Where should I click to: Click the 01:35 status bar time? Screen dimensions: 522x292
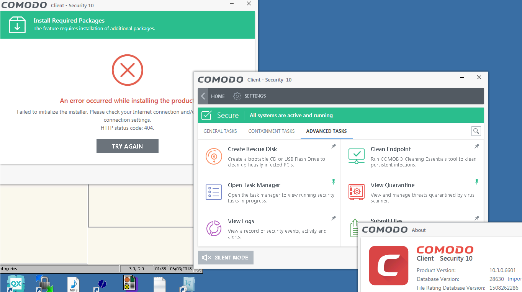[161, 269]
